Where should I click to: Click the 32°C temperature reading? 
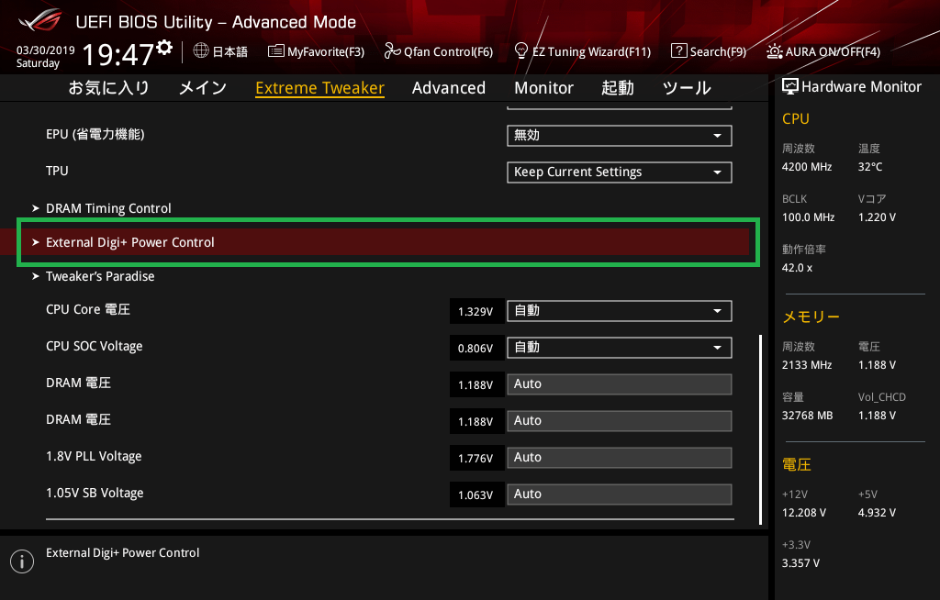870,167
